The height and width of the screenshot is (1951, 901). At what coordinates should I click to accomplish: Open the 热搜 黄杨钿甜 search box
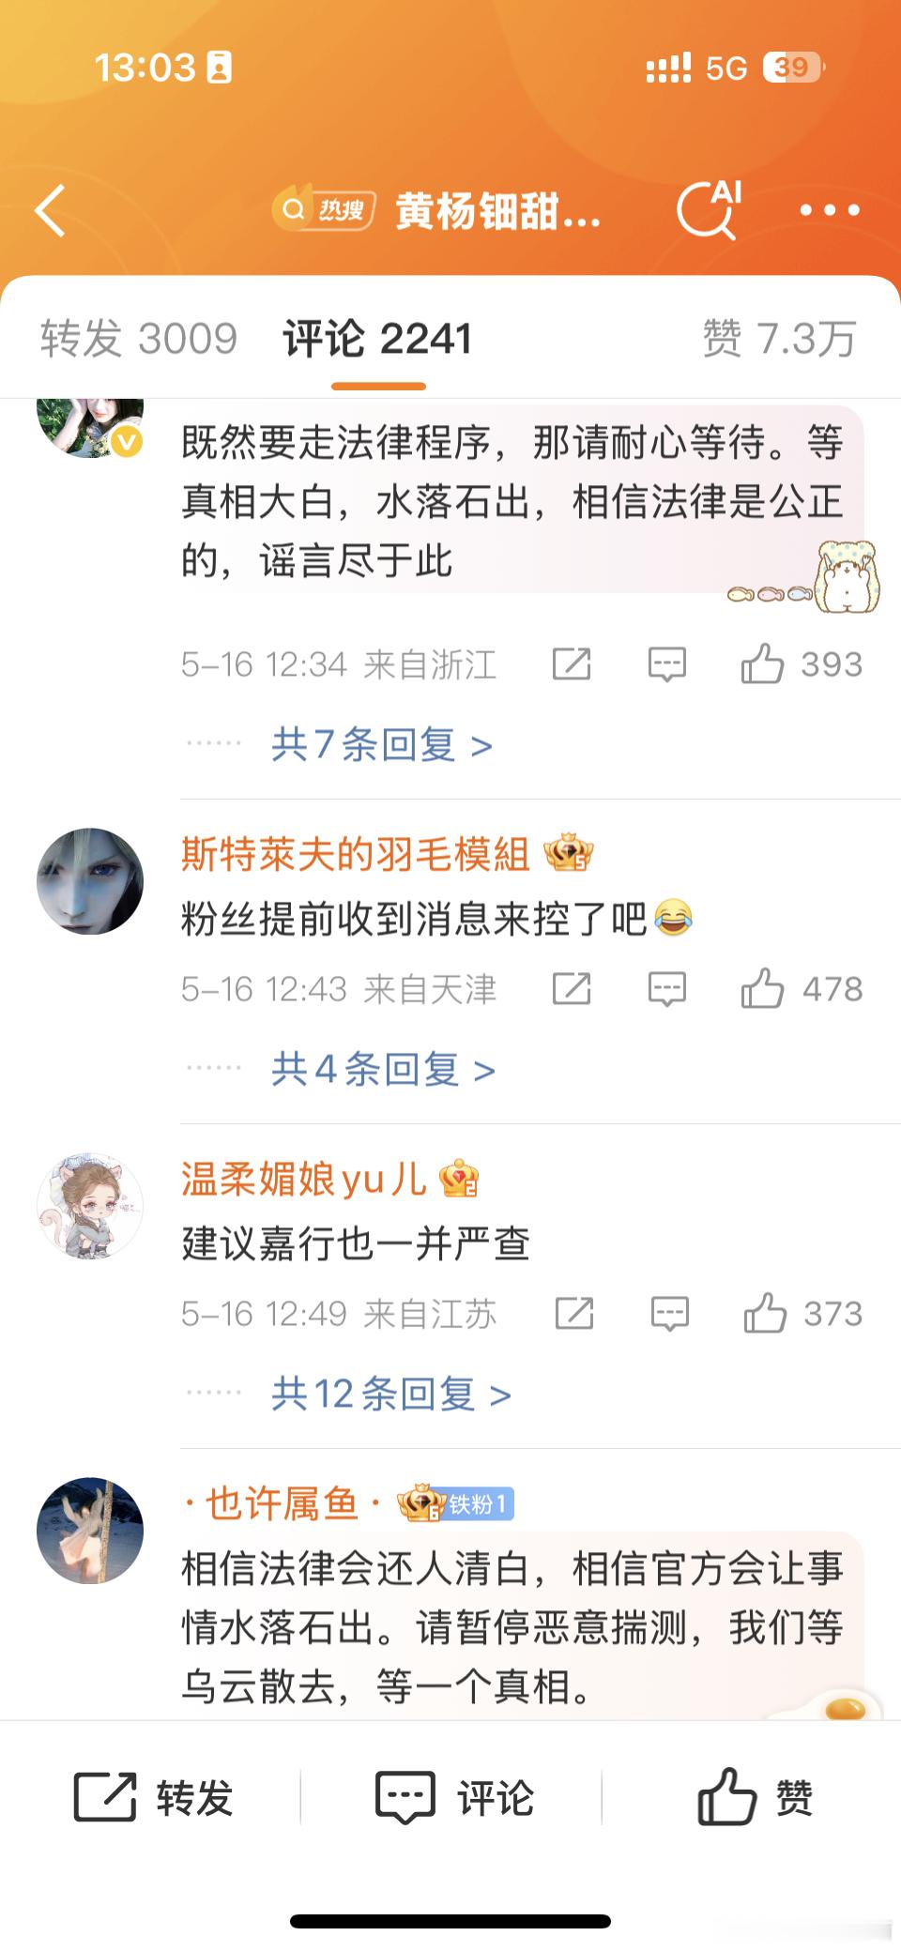coord(437,210)
